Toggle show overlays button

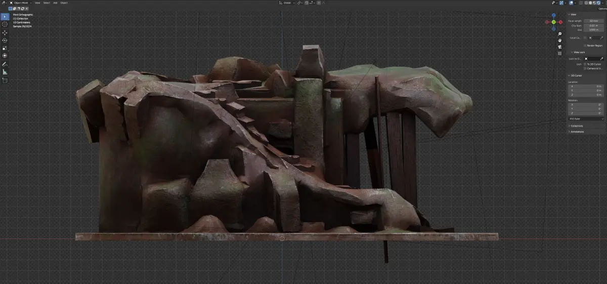(571, 3)
